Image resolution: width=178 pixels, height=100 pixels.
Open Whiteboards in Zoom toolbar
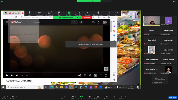pos(122,97)
